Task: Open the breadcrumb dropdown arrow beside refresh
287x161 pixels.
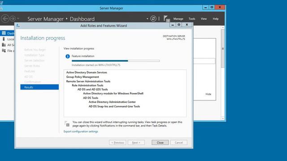Action: click(x=148, y=19)
